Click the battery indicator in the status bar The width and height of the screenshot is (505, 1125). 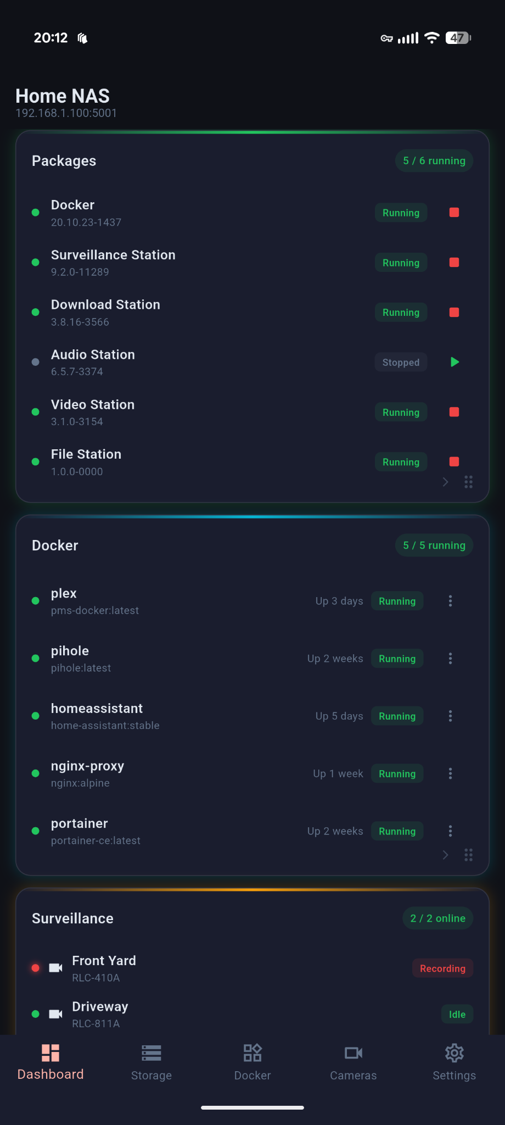458,37
